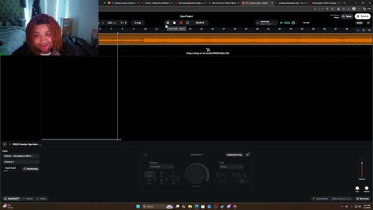Image resolution: width=373 pixels, height=210 pixels.
Task: Open File Explorer from the taskbar
Action: tap(190, 206)
